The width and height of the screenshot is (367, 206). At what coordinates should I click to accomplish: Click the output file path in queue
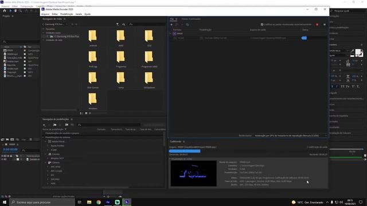click(x=268, y=38)
